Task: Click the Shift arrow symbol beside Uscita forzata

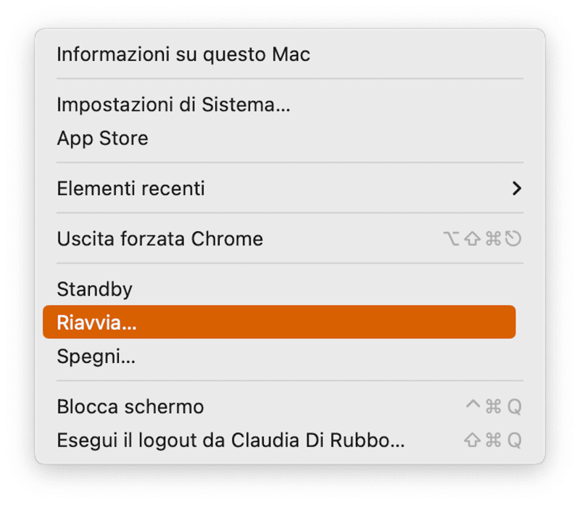Action: 473,238
